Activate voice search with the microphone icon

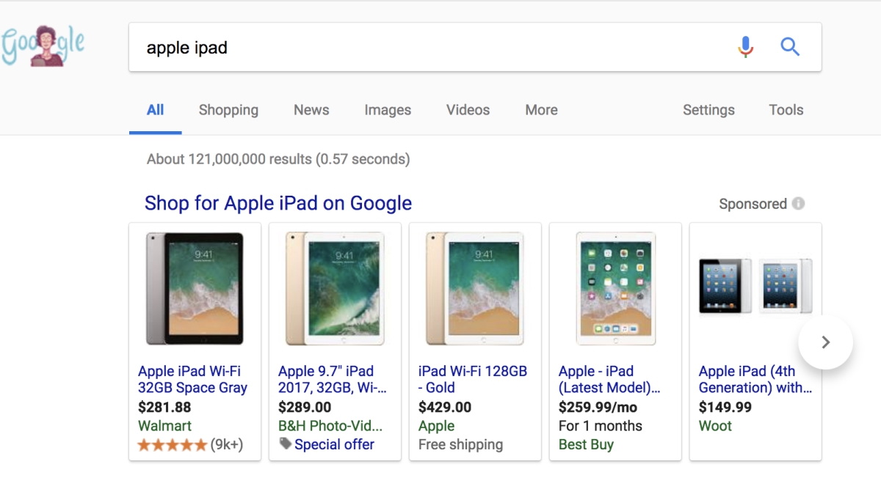pos(745,45)
